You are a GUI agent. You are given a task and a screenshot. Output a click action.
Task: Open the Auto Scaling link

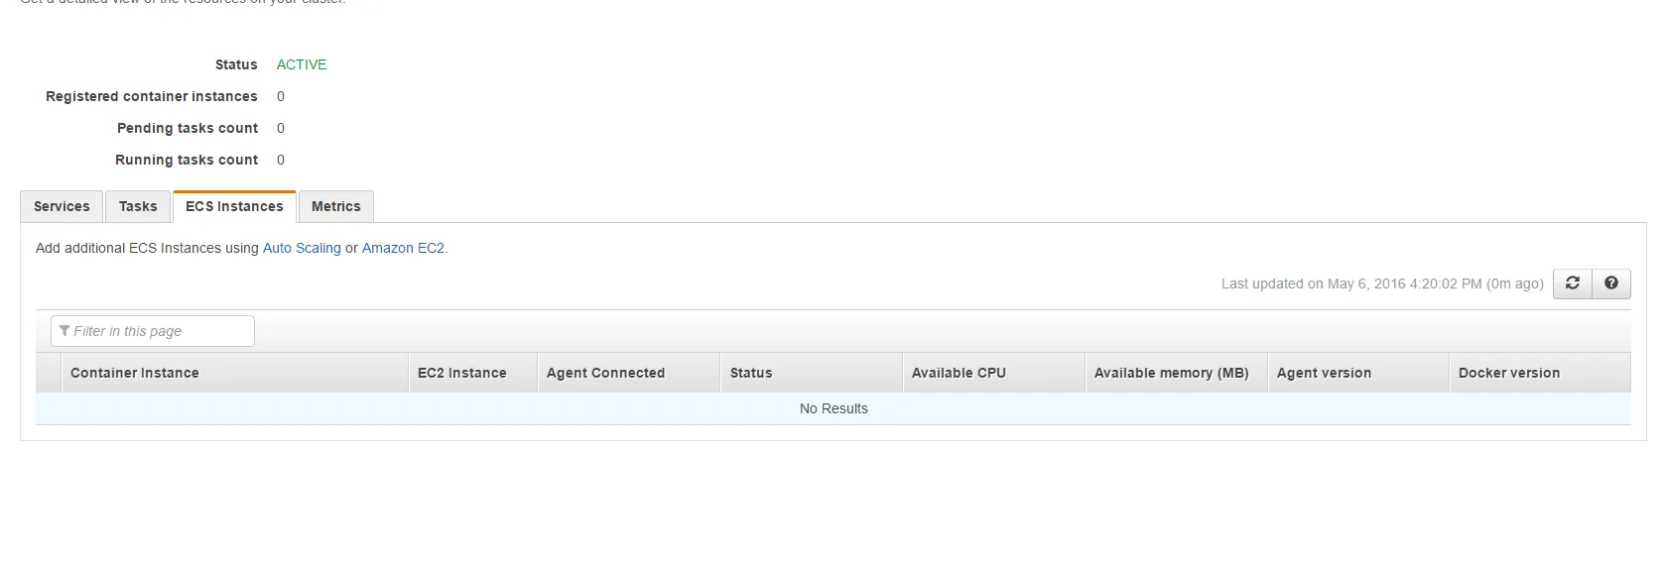point(302,248)
